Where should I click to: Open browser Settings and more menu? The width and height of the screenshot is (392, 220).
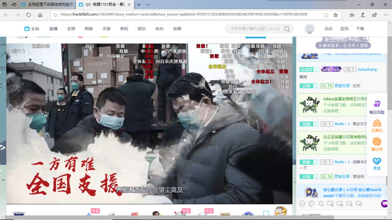coord(386,15)
